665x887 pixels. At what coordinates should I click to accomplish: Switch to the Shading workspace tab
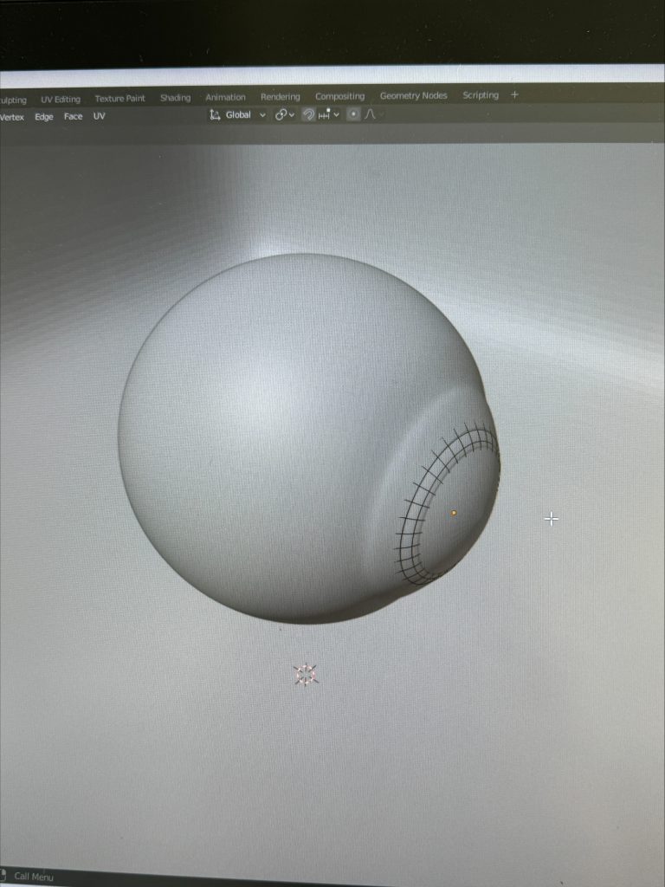tap(175, 98)
